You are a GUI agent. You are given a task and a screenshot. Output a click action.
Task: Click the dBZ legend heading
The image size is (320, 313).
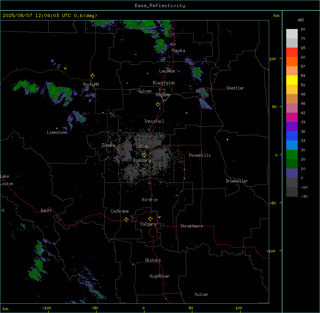click(301, 20)
